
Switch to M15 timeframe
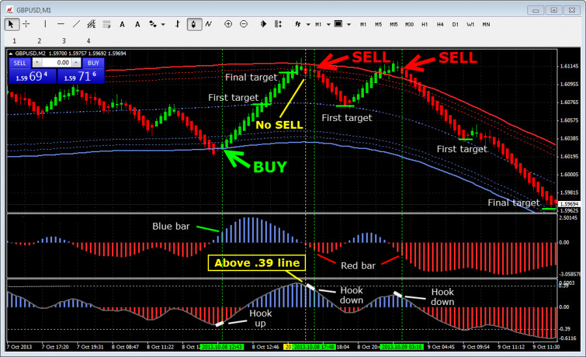click(394, 25)
